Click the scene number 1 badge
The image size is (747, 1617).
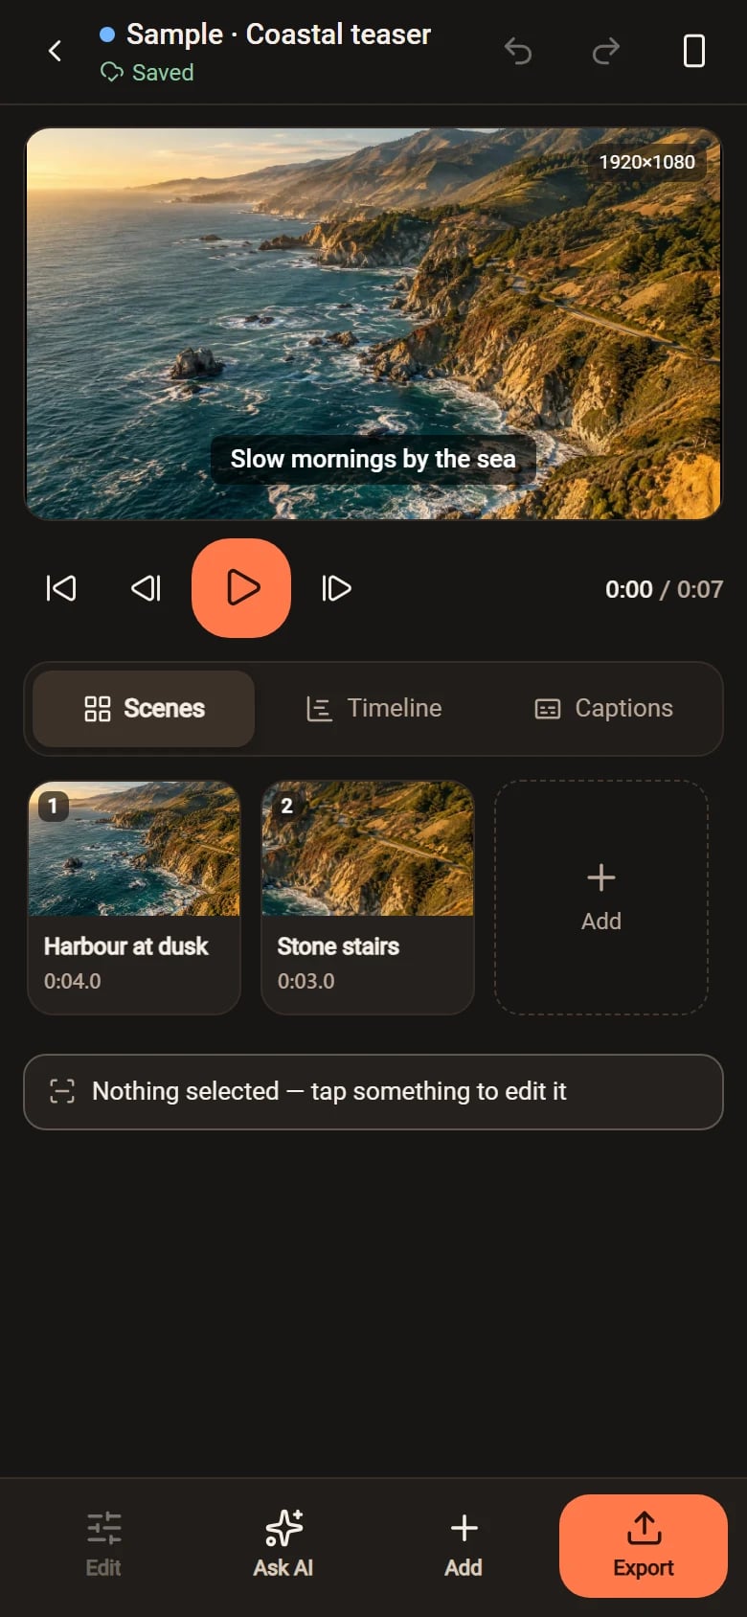pos(53,807)
